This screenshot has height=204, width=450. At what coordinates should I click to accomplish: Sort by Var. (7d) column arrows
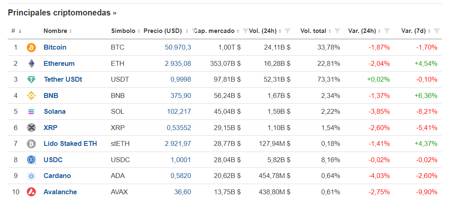tap(429, 31)
